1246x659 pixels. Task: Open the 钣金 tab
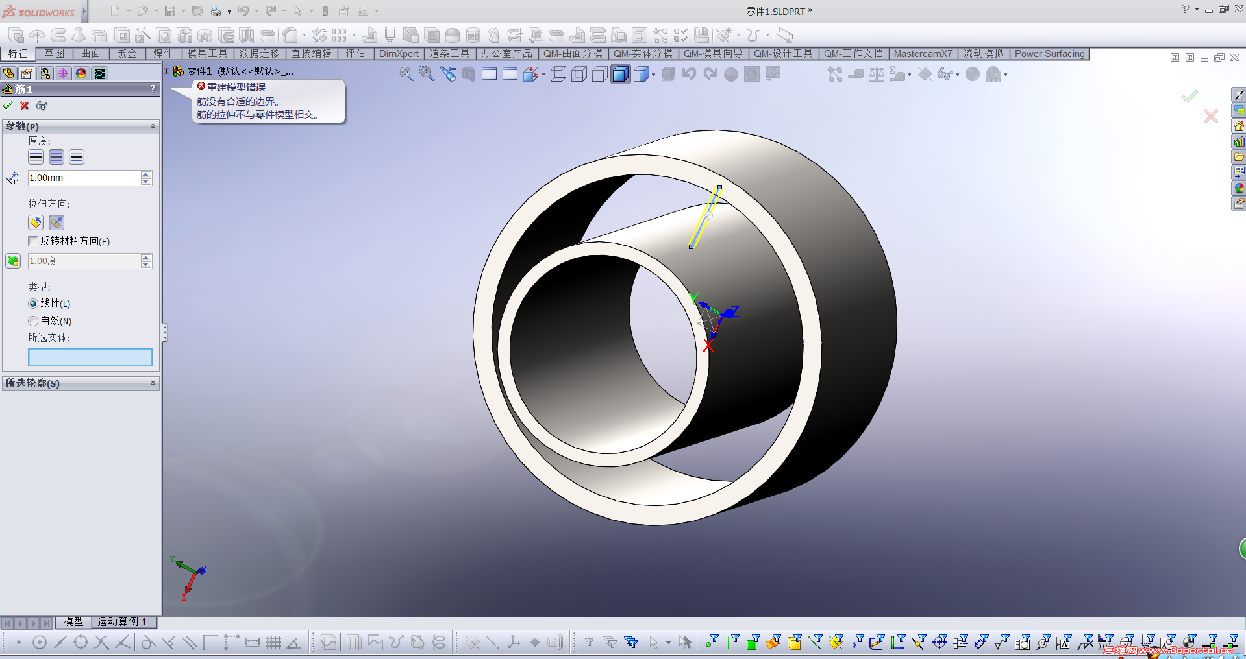click(x=127, y=54)
